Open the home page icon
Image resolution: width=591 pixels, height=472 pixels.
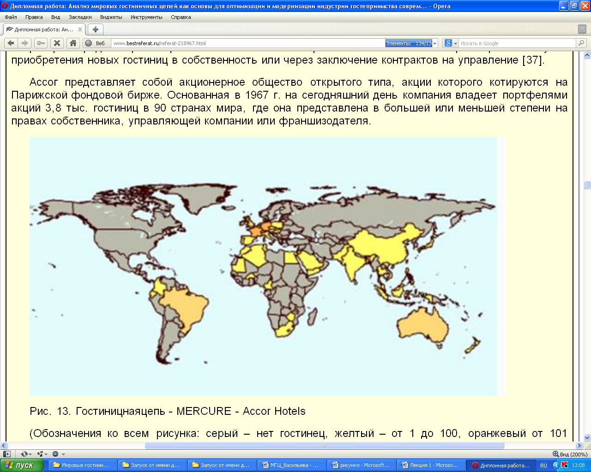pyautogui.click(x=73, y=43)
